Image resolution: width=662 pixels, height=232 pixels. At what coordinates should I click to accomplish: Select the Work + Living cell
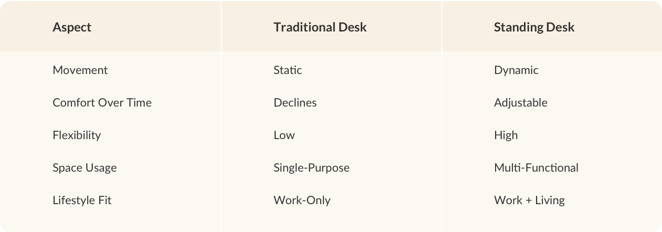(529, 200)
